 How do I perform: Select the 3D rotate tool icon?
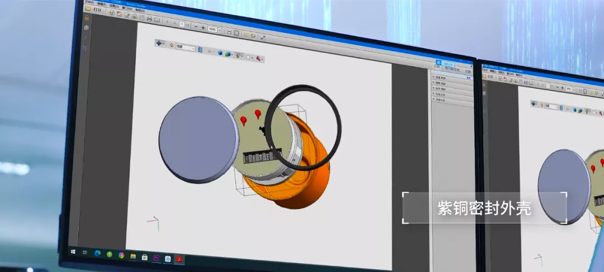click(x=159, y=44)
